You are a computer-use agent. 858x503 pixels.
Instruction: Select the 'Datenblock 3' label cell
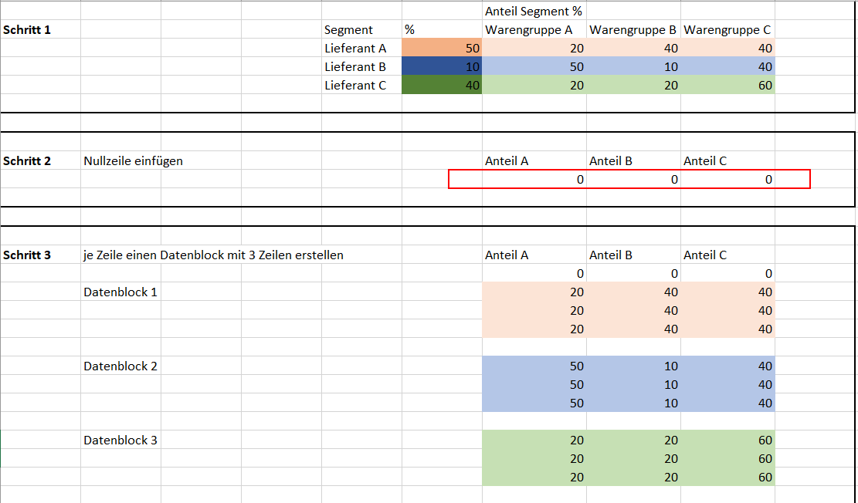(x=120, y=440)
